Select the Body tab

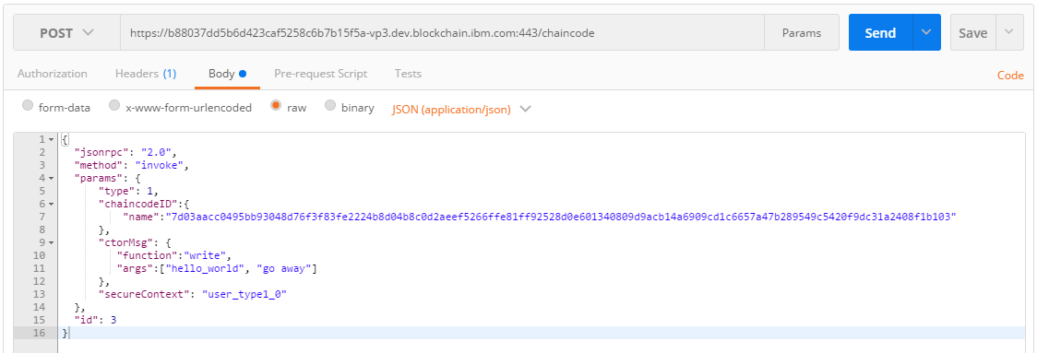coord(227,74)
